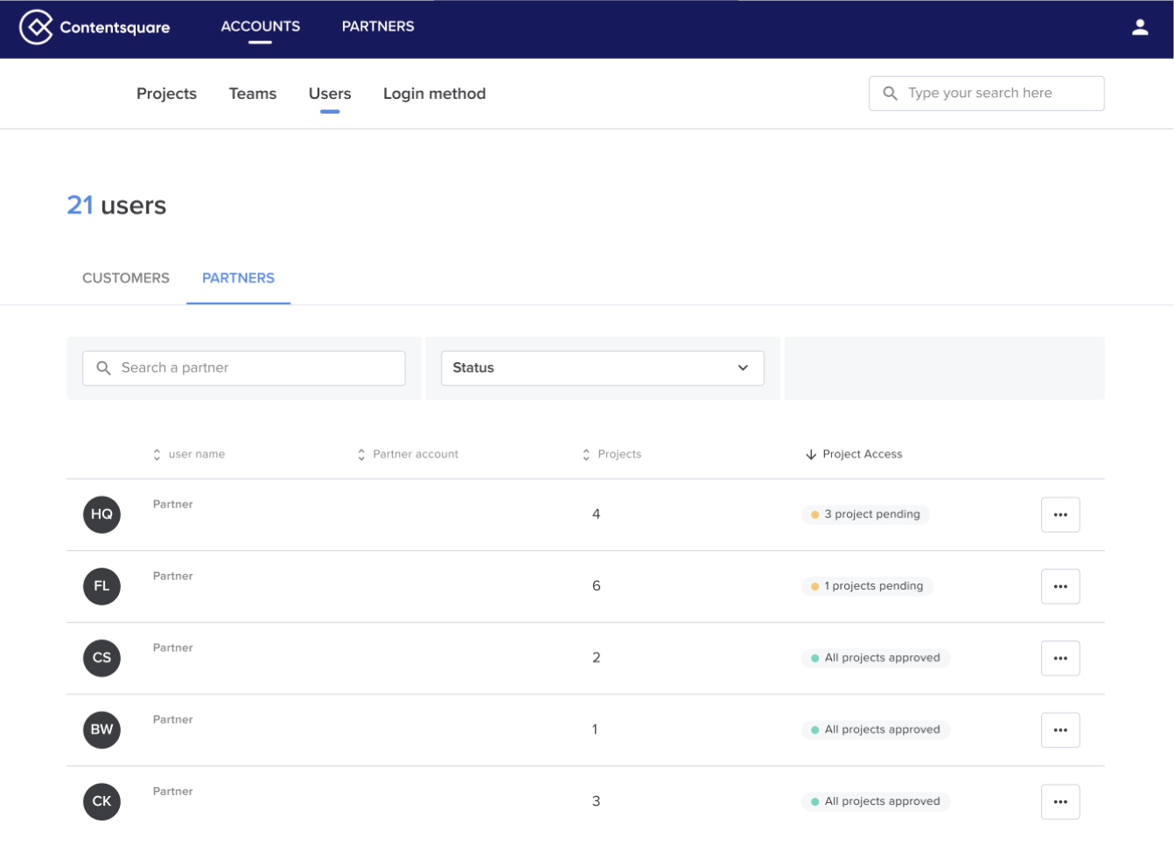Click project count 3 in CK row

point(596,801)
